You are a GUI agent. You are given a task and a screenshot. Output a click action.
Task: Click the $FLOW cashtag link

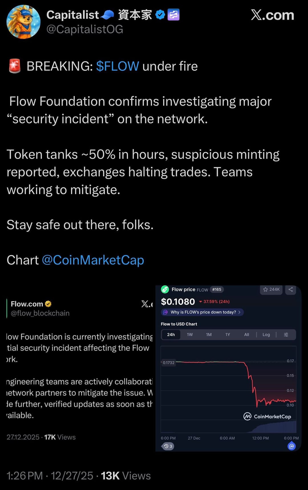coord(117,66)
